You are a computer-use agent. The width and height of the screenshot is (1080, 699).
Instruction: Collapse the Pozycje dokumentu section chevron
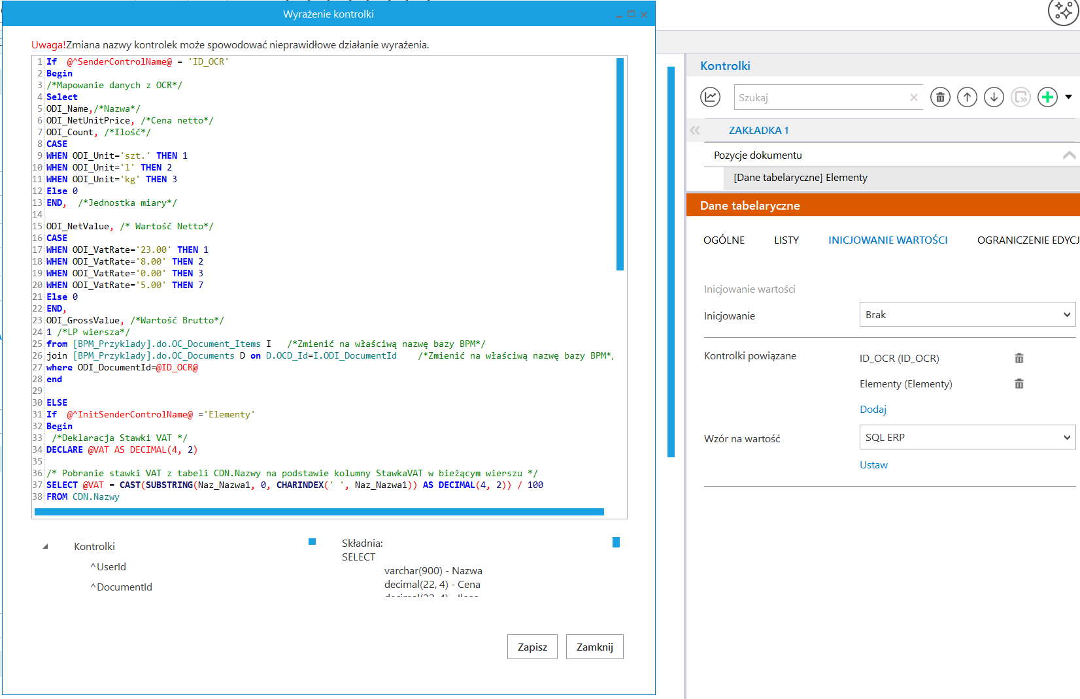pyautogui.click(x=1069, y=155)
